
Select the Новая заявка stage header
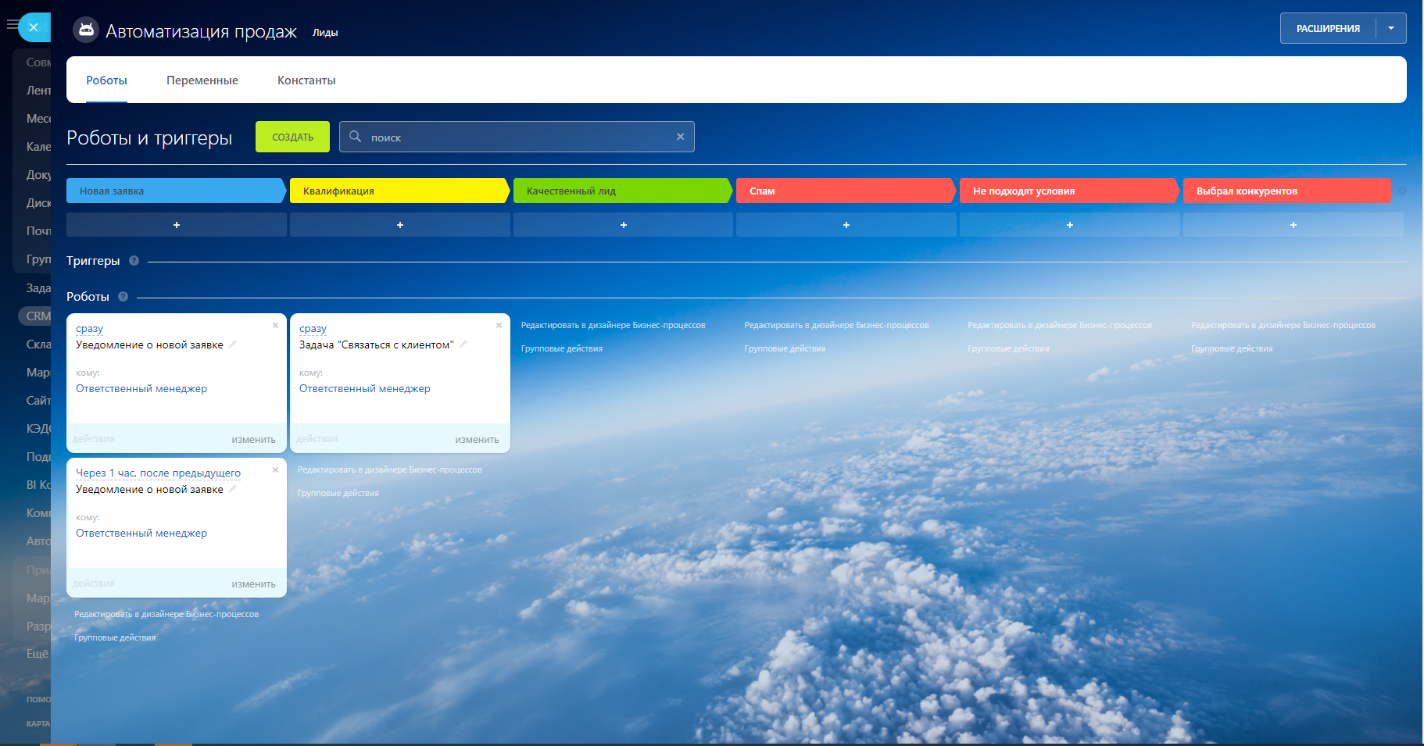tap(177, 191)
